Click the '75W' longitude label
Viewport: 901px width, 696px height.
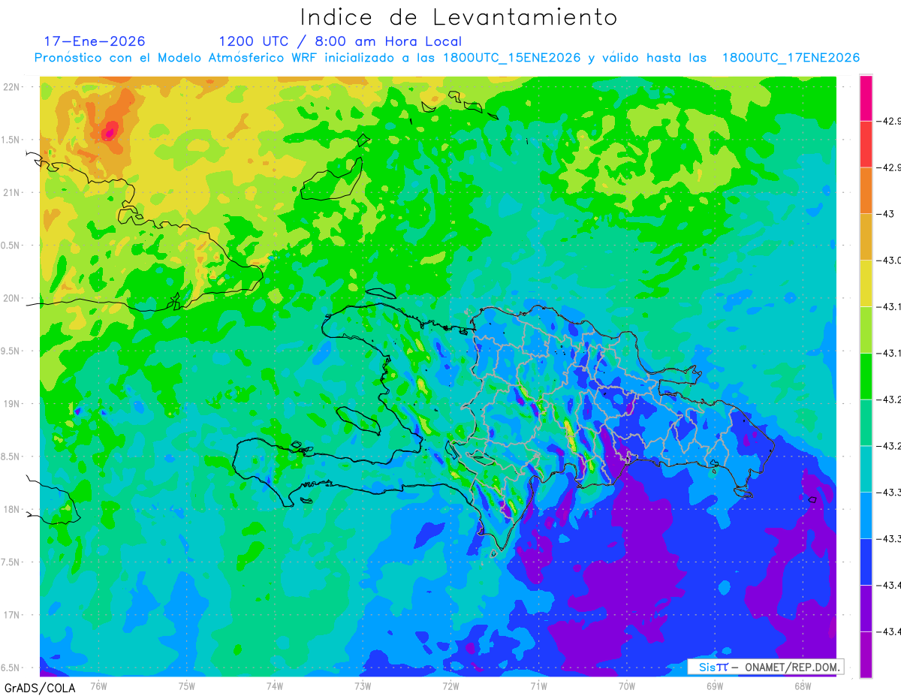pyautogui.click(x=187, y=685)
